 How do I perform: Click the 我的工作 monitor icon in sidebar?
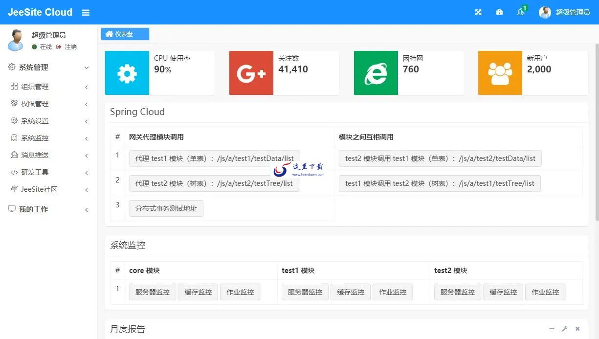point(11,209)
